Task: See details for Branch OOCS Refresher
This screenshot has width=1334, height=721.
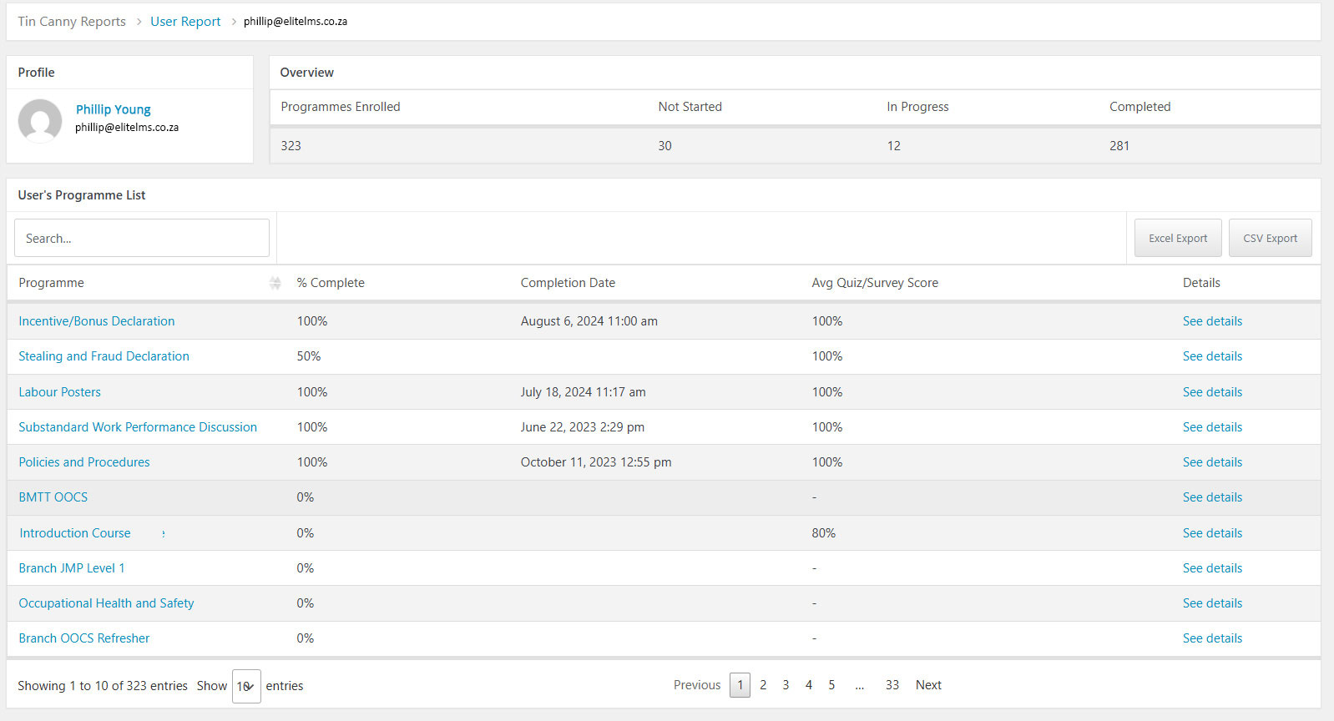Action: [x=1212, y=638]
